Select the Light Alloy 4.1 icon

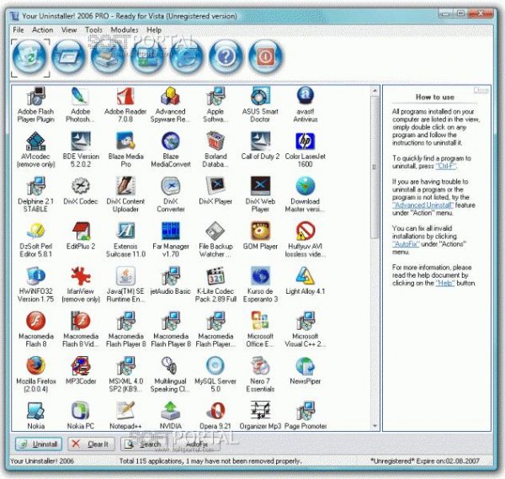pyautogui.click(x=305, y=276)
